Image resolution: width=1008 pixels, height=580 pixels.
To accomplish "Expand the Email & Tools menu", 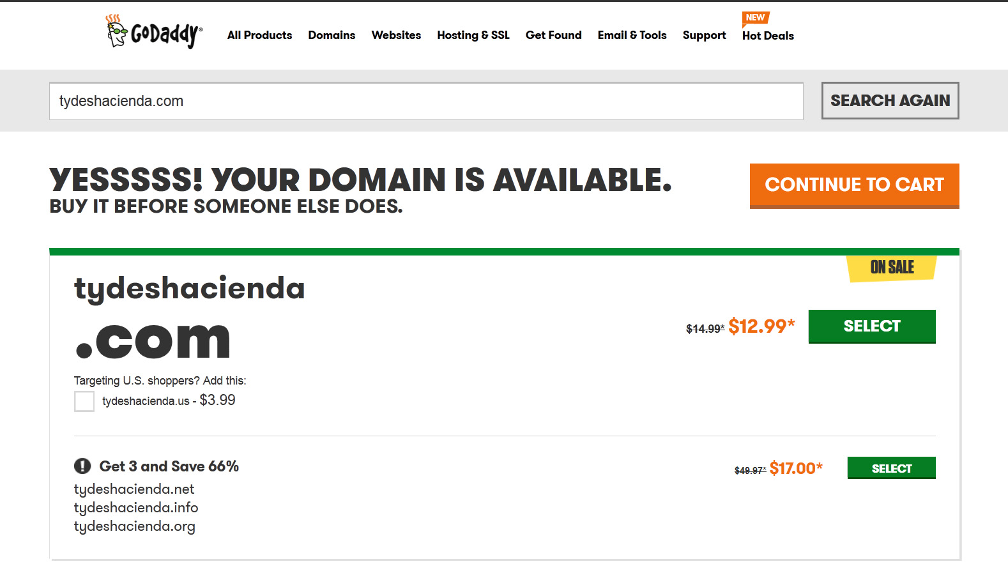I will (x=632, y=35).
